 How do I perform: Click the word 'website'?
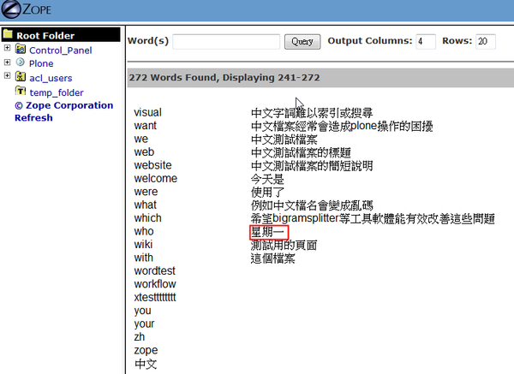tap(152, 165)
